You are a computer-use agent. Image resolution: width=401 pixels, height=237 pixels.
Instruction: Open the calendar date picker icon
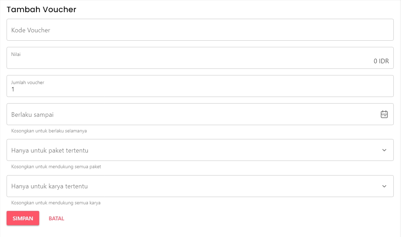tap(384, 114)
